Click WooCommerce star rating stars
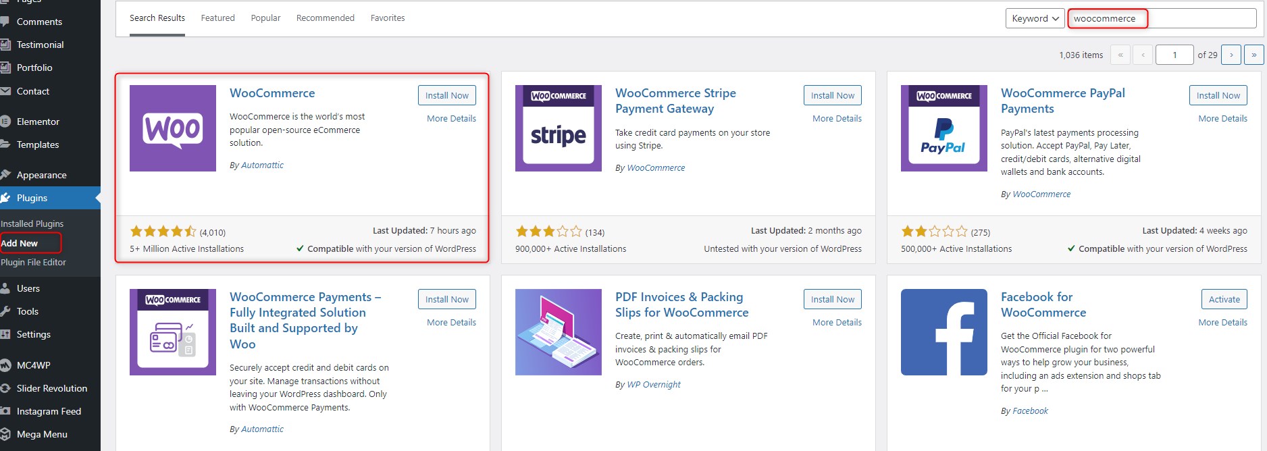The image size is (1267, 451). (x=163, y=232)
